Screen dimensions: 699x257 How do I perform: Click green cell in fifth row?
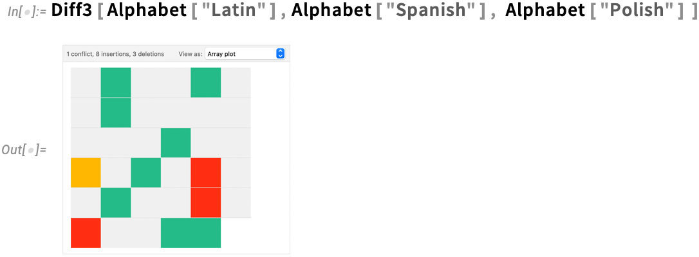[116, 203]
